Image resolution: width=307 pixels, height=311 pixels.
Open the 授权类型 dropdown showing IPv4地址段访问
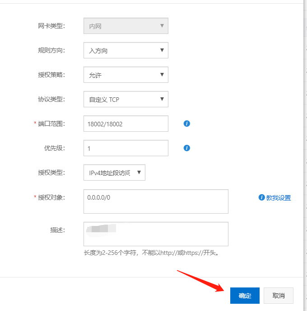click(x=114, y=172)
